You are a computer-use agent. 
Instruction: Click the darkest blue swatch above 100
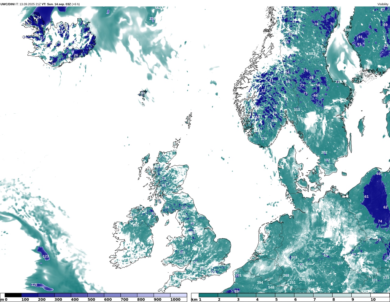click(x=30, y=295)
